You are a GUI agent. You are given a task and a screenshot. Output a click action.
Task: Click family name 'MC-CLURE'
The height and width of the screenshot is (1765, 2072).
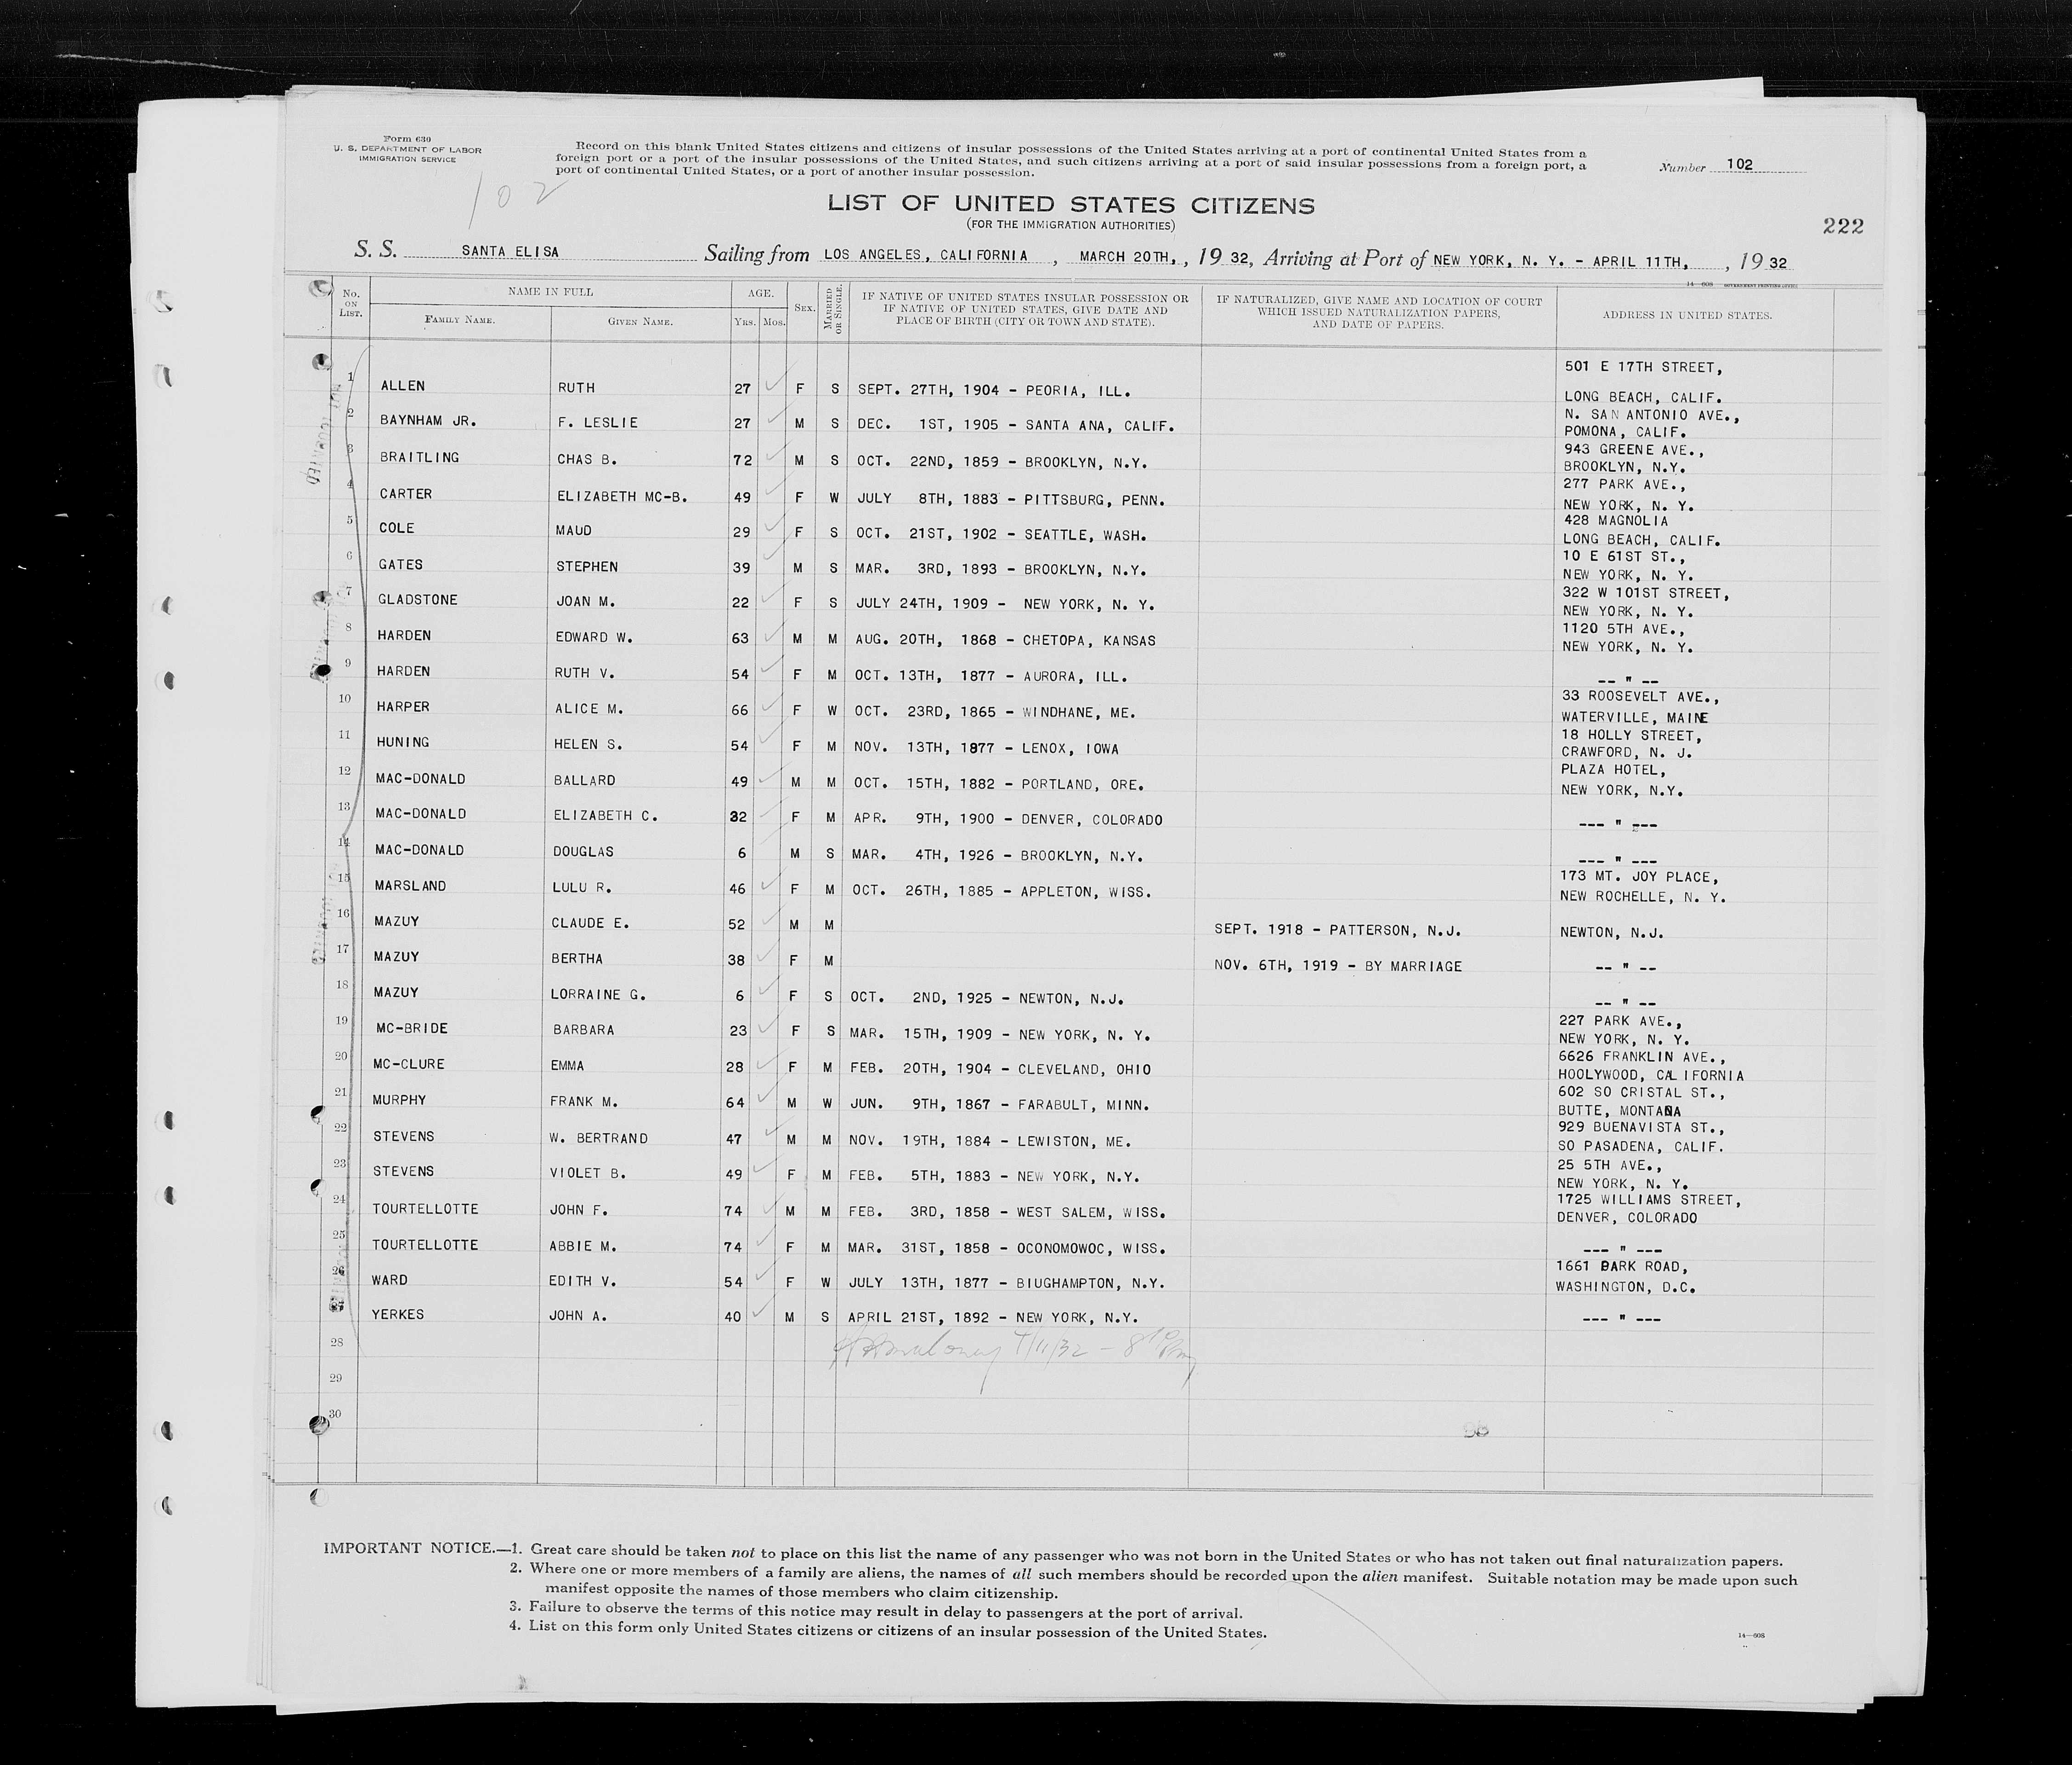[409, 1064]
